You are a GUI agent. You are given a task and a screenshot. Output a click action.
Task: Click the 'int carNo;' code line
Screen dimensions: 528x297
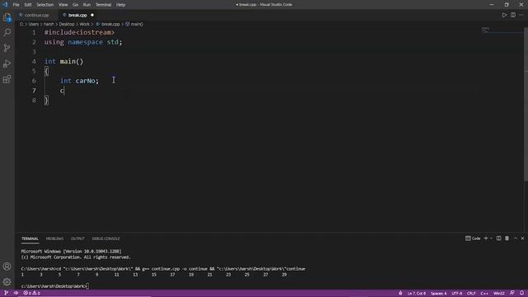79,81
